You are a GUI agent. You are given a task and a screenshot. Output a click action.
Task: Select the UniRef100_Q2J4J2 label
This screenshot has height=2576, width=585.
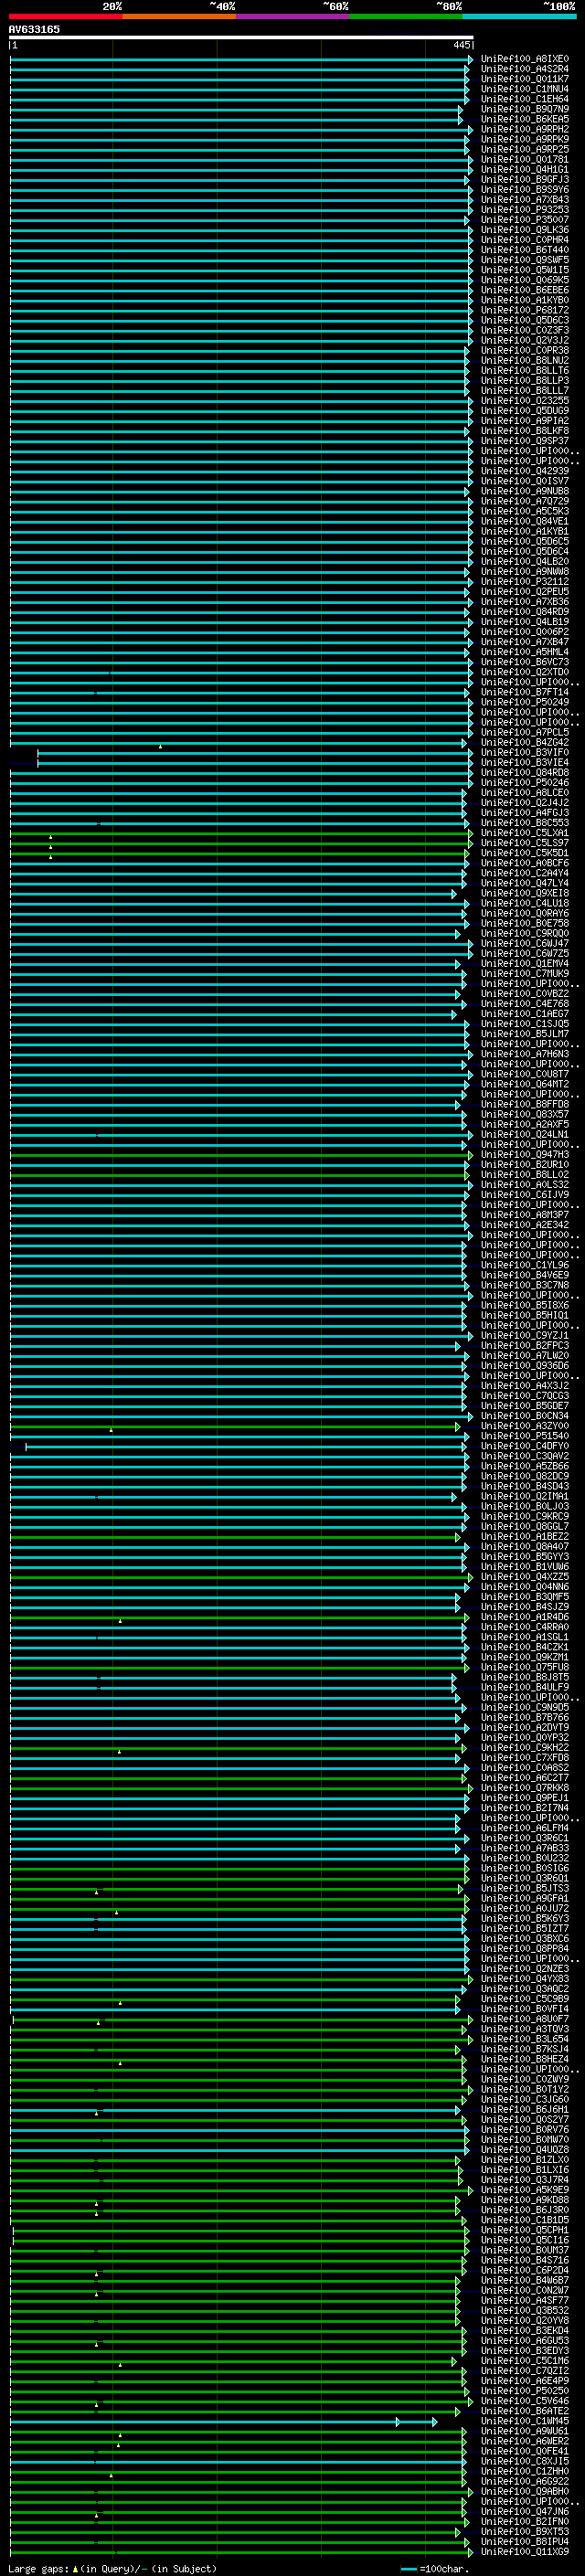[x=524, y=802]
